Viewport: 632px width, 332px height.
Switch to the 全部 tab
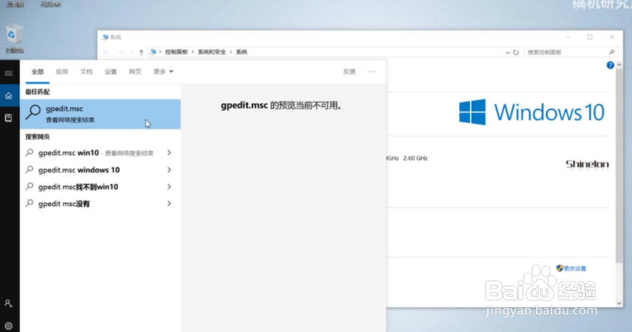point(37,71)
